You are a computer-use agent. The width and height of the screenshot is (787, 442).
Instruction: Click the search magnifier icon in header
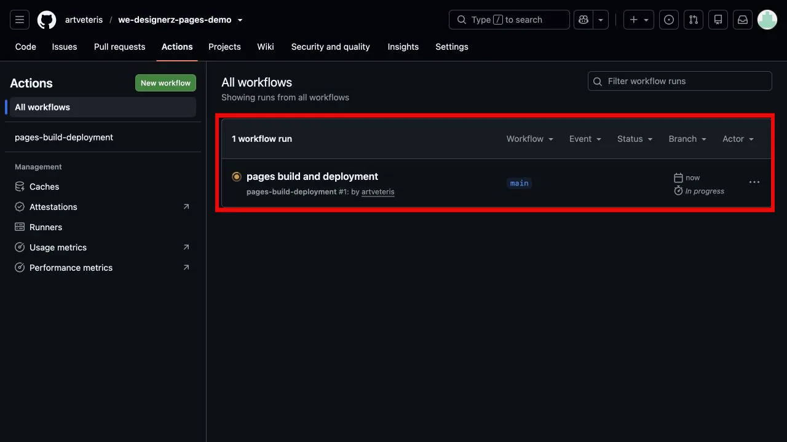coord(461,20)
